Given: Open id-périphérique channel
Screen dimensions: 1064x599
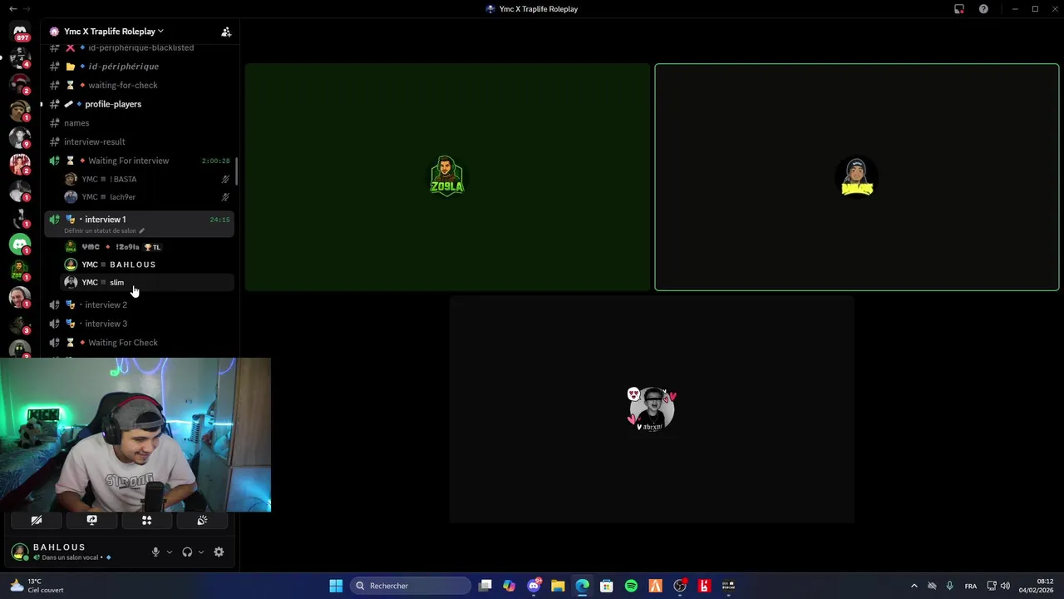Looking at the screenshot, I should [x=140, y=67].
